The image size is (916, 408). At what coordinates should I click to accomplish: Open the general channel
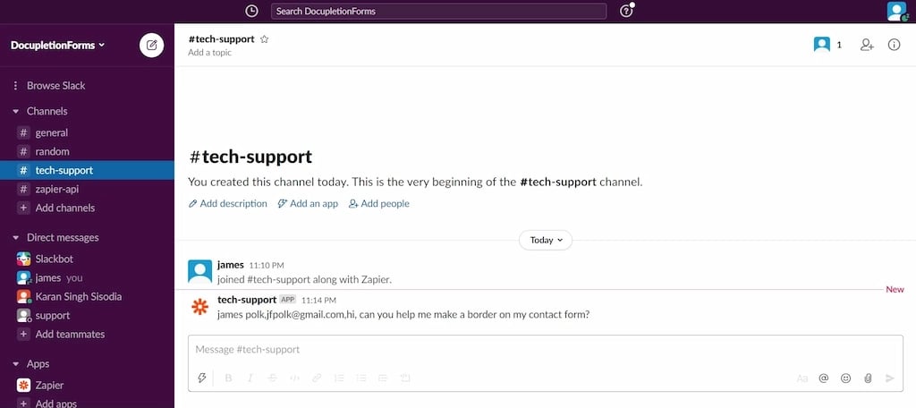tap(51, 132)
